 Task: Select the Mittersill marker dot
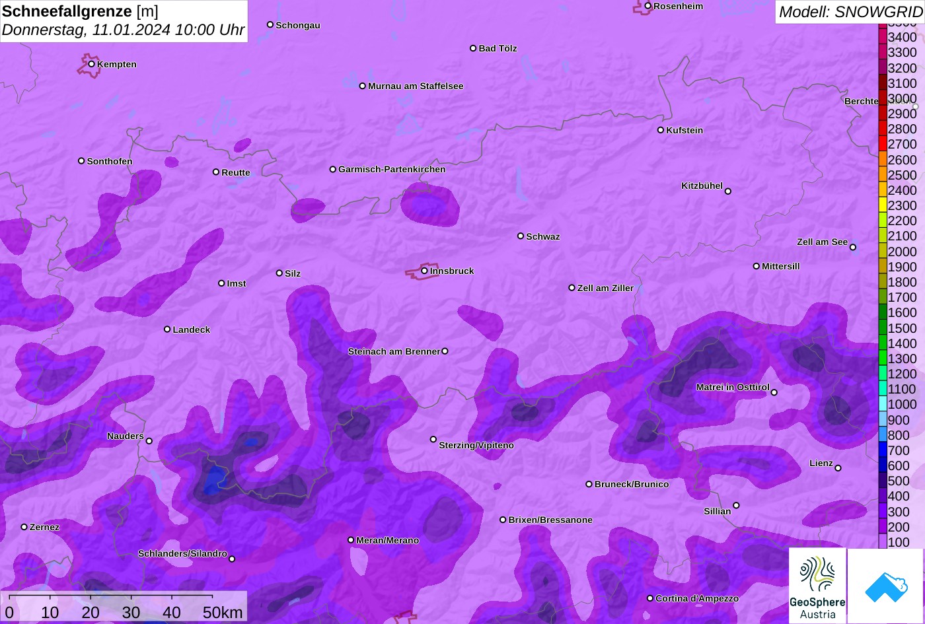pyautogui.click(x=757, y=266)
